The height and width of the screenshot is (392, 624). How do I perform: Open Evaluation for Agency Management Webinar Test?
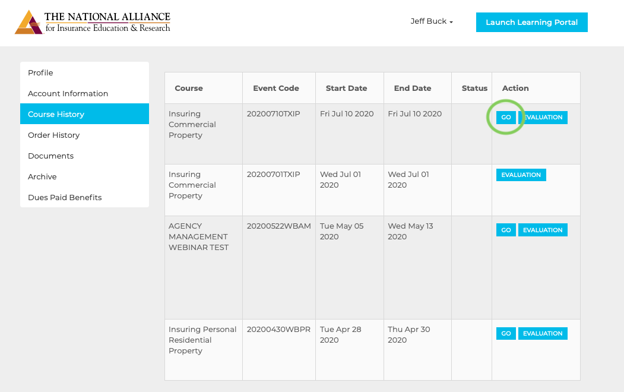tap(543, 230)
